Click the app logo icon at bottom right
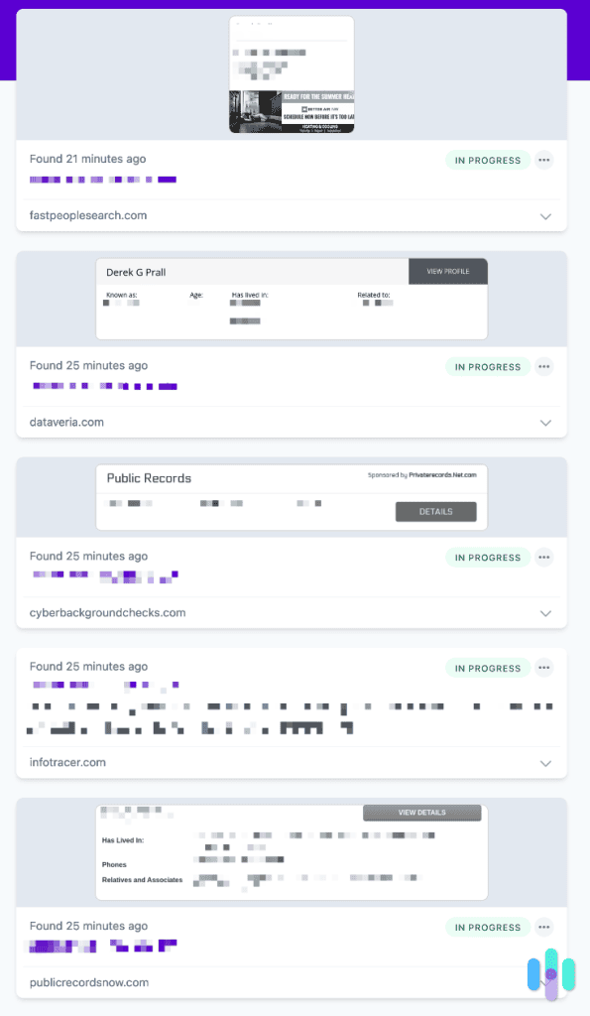The width and height of the screenshot is (590, 1016). pyautogui.click(x=551, y=975)
